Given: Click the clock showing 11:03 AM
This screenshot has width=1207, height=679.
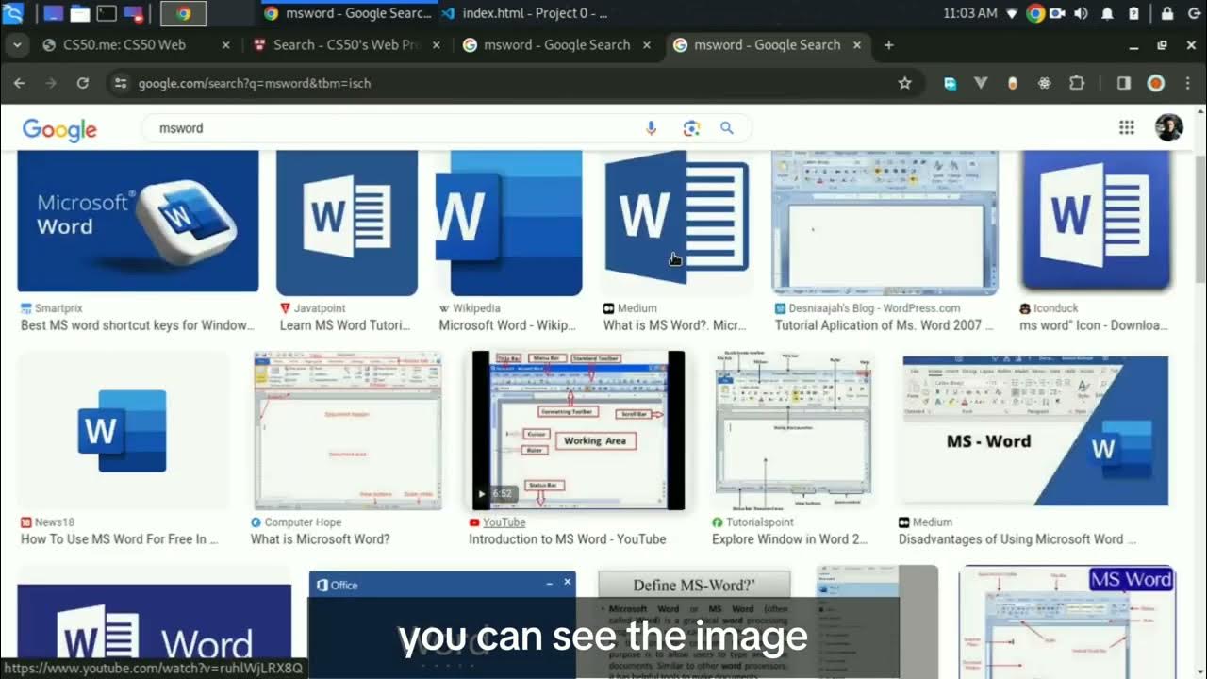Looking at the screenshot, I should [x=970, y=13].
